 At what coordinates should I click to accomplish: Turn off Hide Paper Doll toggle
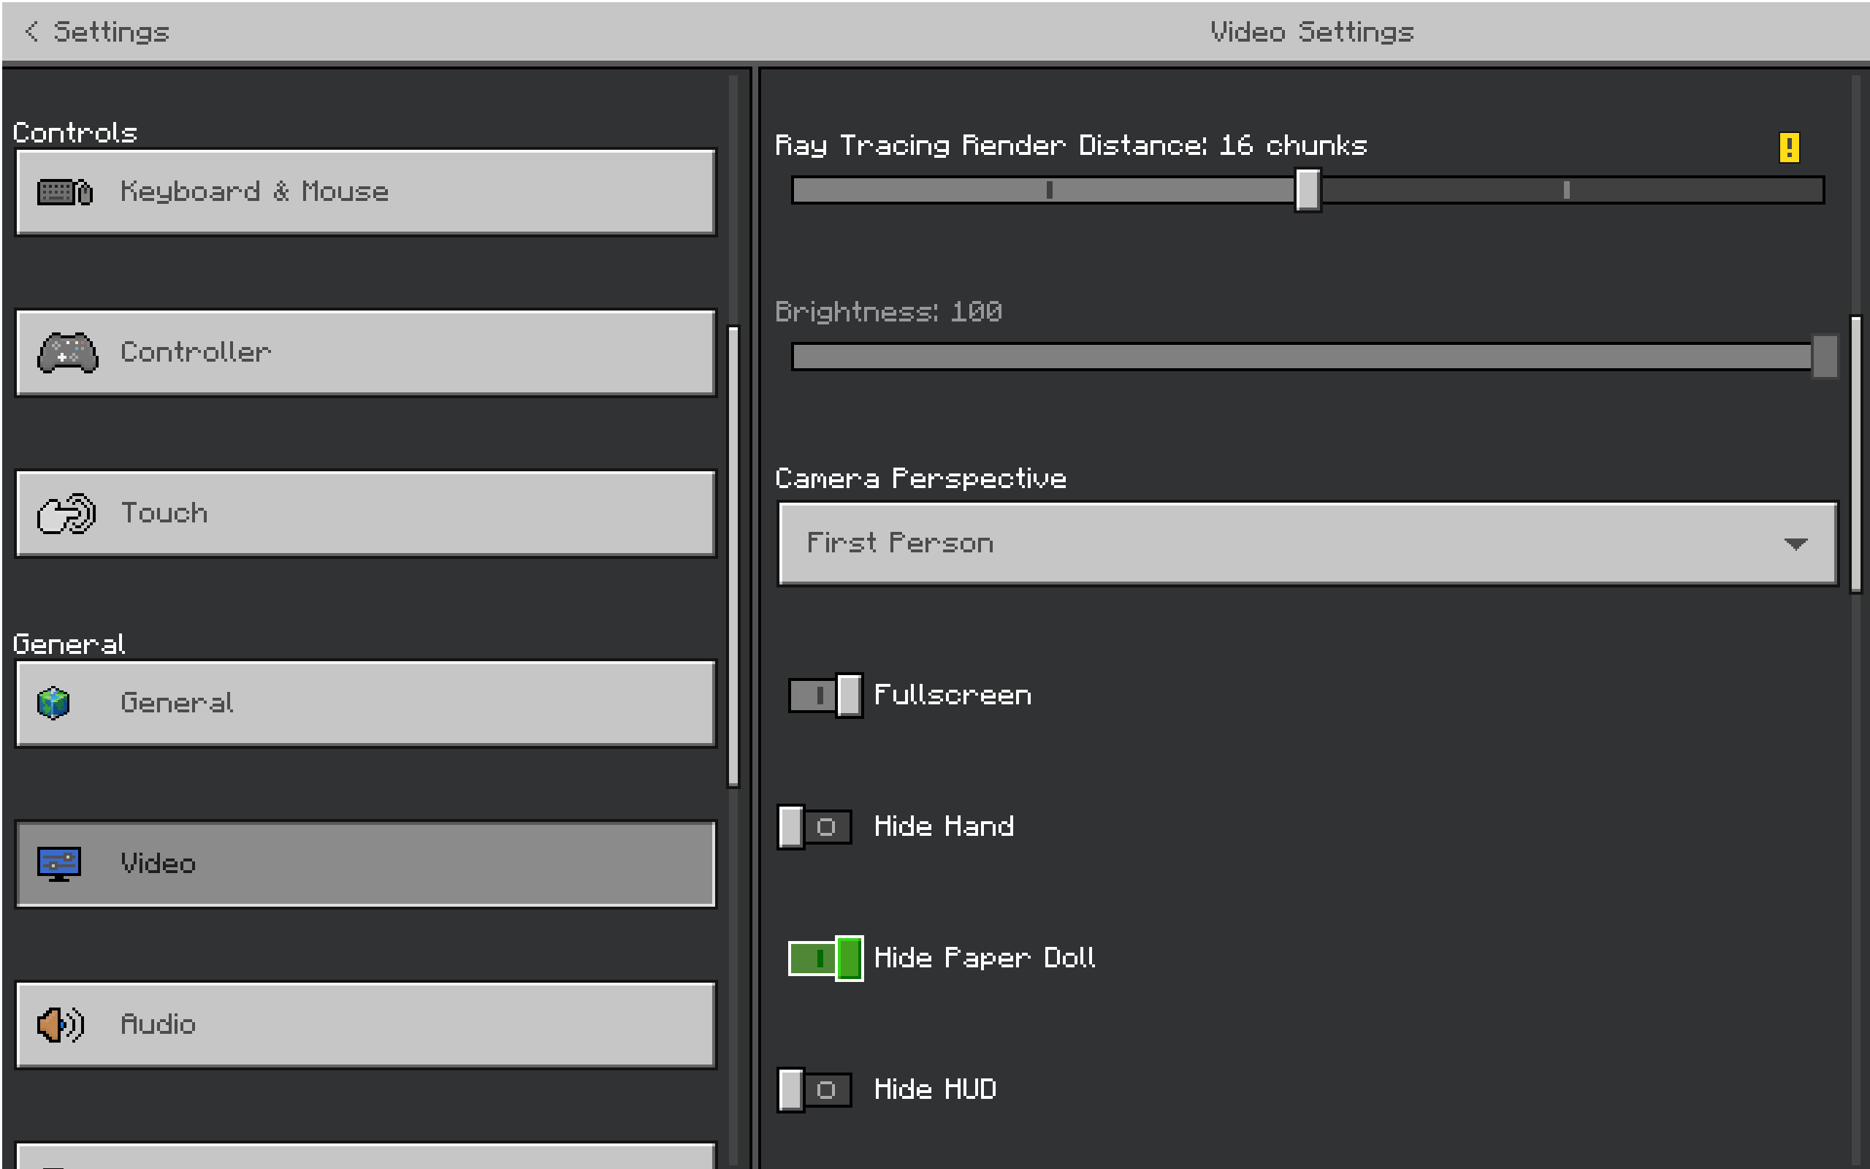[825, 958]
